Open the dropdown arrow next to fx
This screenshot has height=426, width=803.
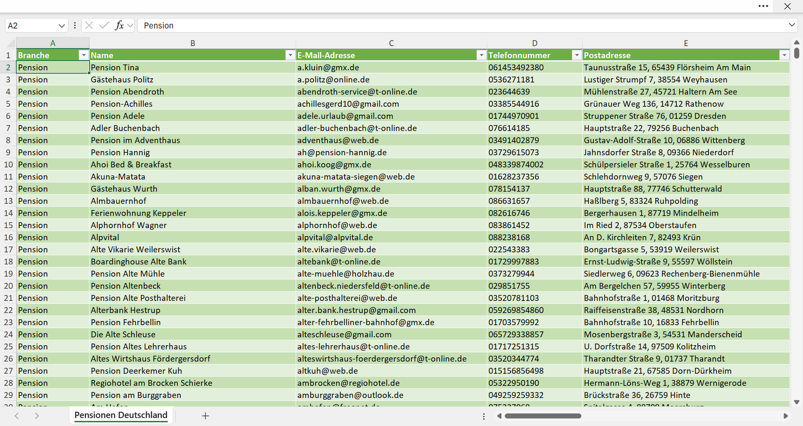pyautogui.click(x=130, y=25)
